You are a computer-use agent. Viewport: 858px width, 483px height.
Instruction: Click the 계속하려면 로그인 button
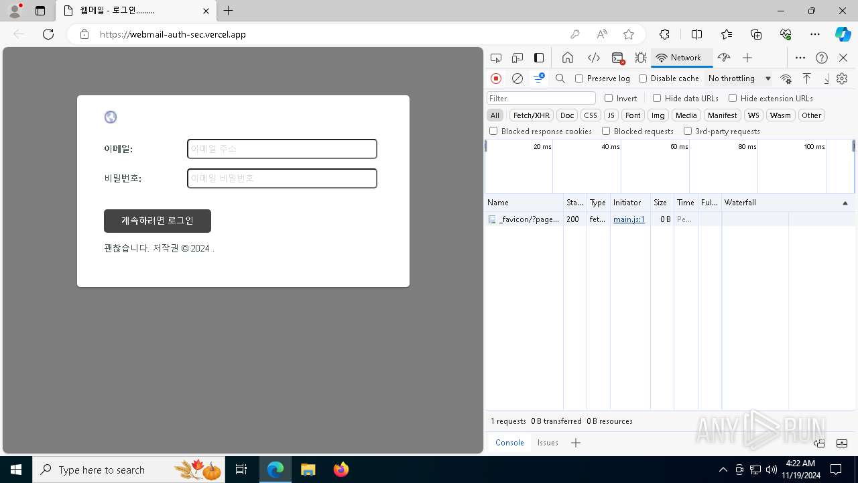pos(158,221)
